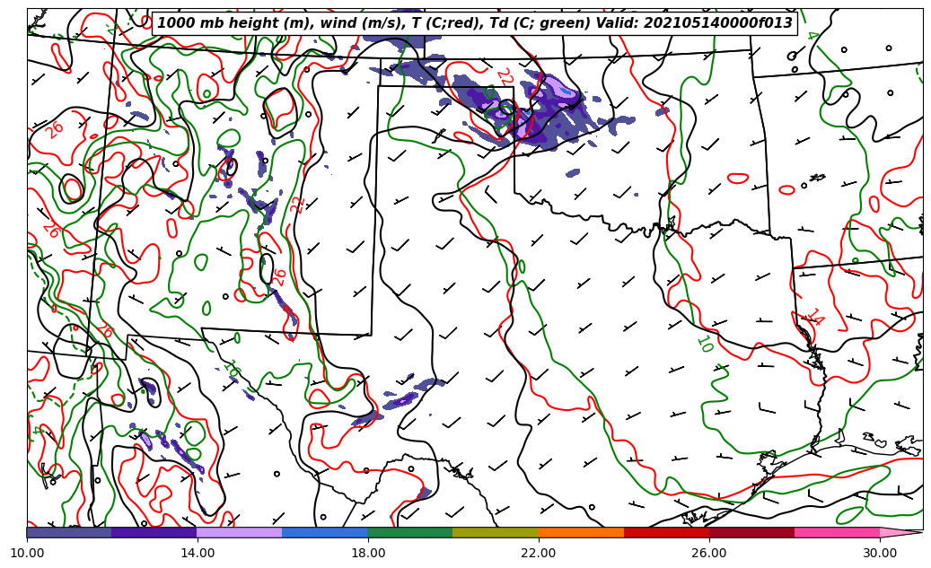
Task: Select the dark green colorbar segment
Action: click(x=409, y=532)
